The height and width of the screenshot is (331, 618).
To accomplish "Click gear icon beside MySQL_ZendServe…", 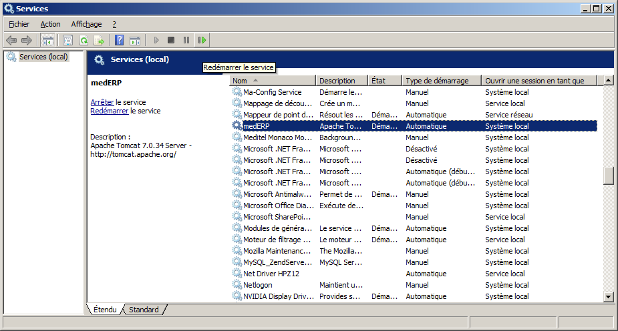I will tap(237, 262).
